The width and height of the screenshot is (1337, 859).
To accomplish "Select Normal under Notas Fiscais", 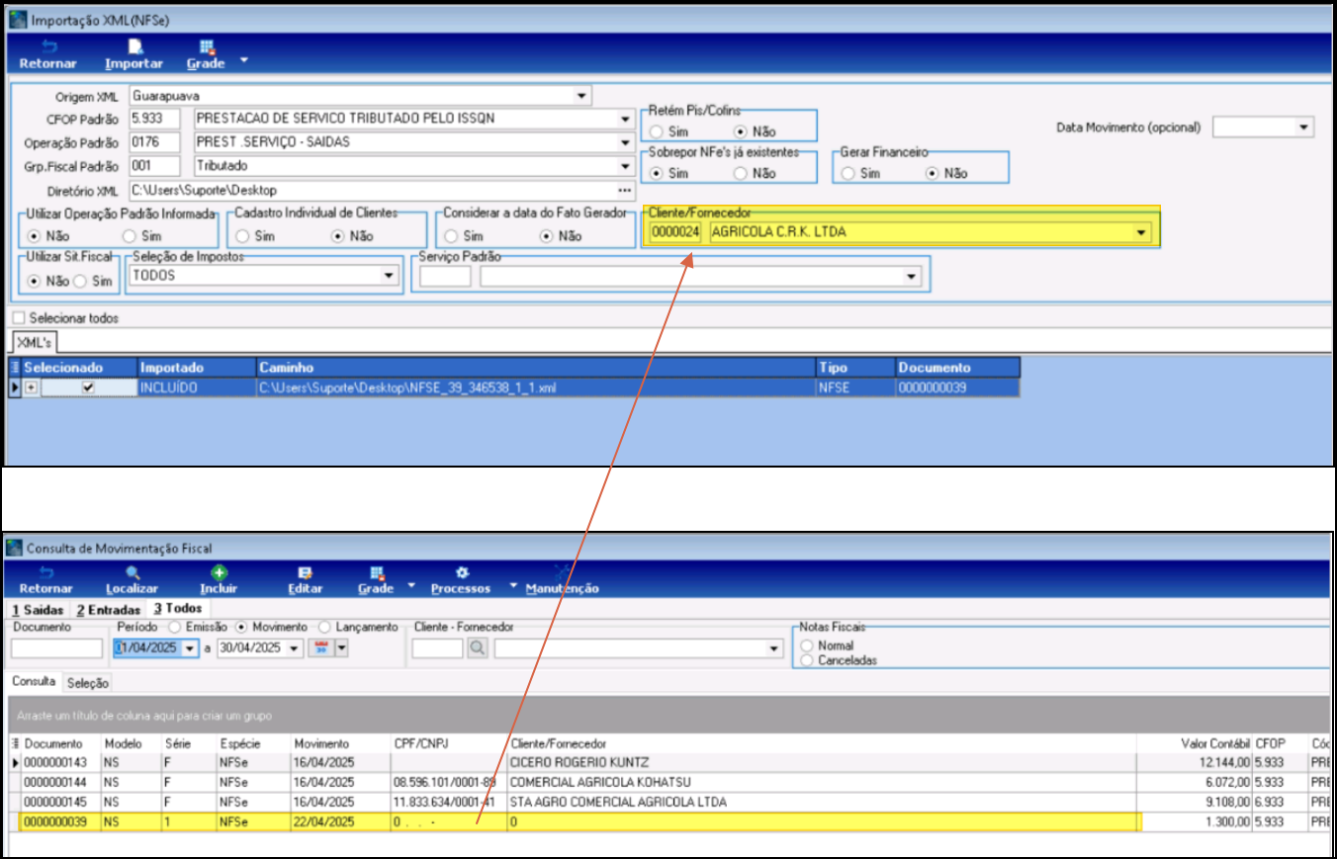I will point(808,645).
